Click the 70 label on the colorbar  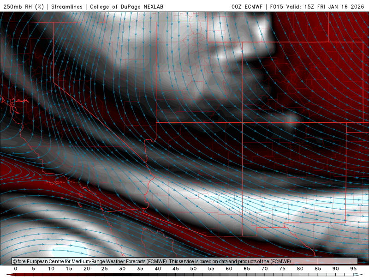[264, 269]
